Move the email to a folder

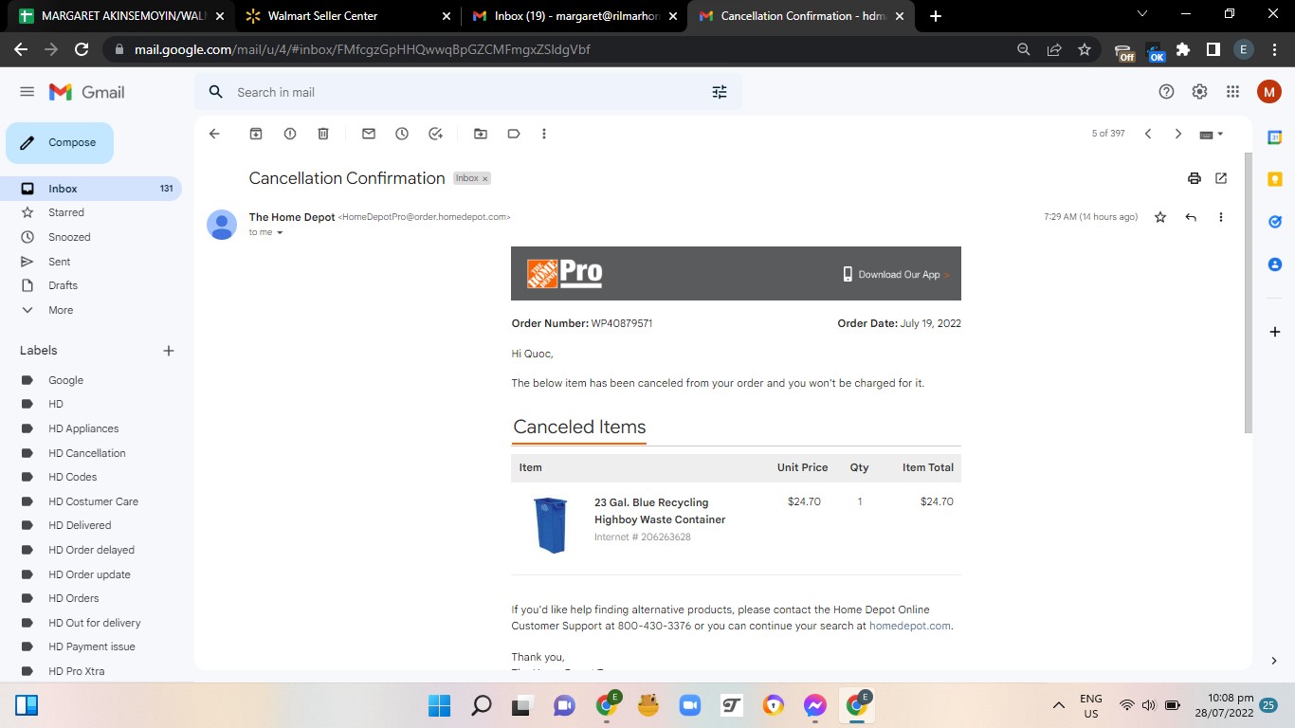(481, 134)
